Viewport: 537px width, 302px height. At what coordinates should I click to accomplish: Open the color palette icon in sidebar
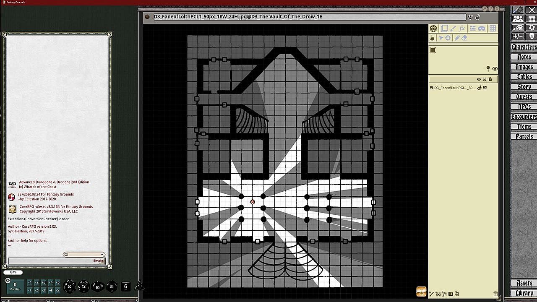pyautogui.click(x=518, y=27)
